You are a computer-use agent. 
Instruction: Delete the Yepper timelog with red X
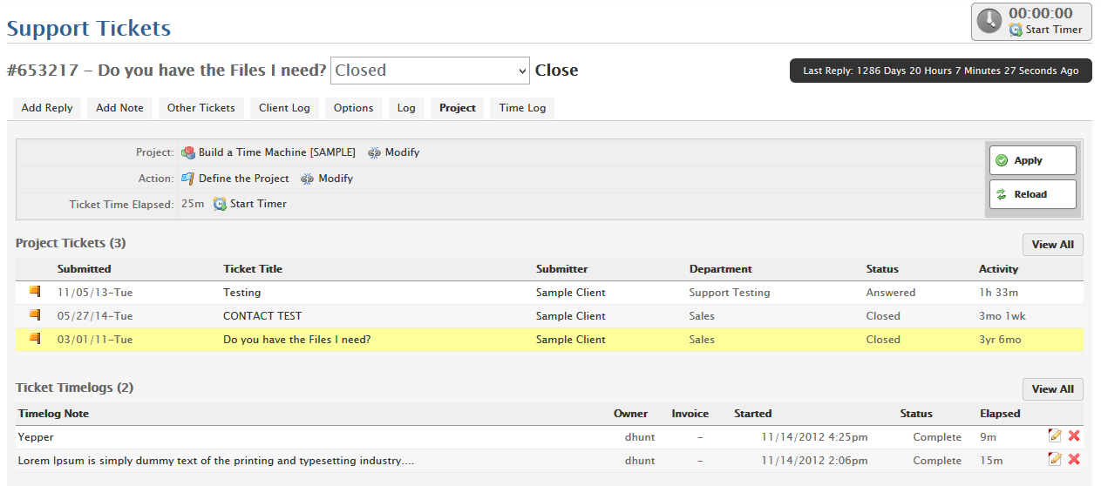pos(1074,435)
